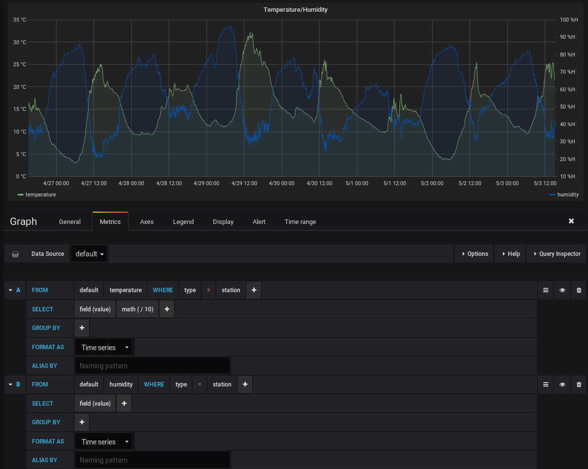Toggle the humidity series in the legend
The width and height of the screenshot is (588, 469).
point(567,195)
